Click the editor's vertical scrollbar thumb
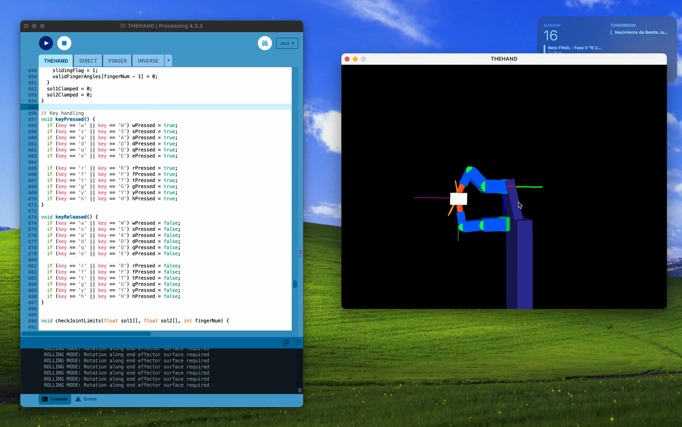This screenshot has width=682, height=427. coord(295,284)
